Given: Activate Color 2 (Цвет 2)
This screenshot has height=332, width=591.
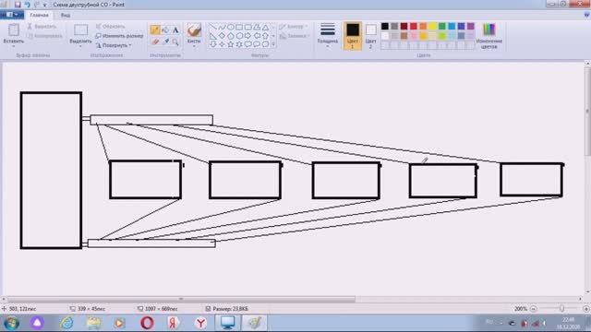Looking at the screenshot, I should tap(370, 36).
